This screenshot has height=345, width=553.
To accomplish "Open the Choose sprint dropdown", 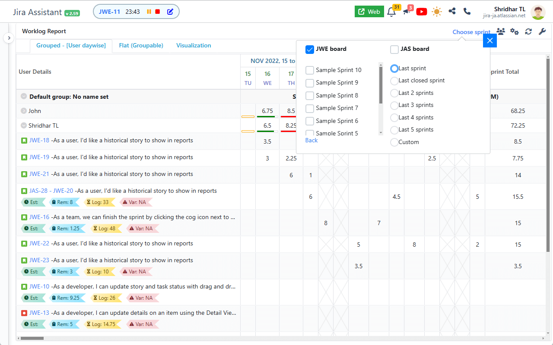I will pos(471,31).
